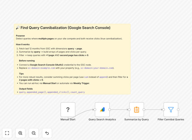Click the 'Before running' heading
This screenshot has height=140, width=192.
click(27, 61)
